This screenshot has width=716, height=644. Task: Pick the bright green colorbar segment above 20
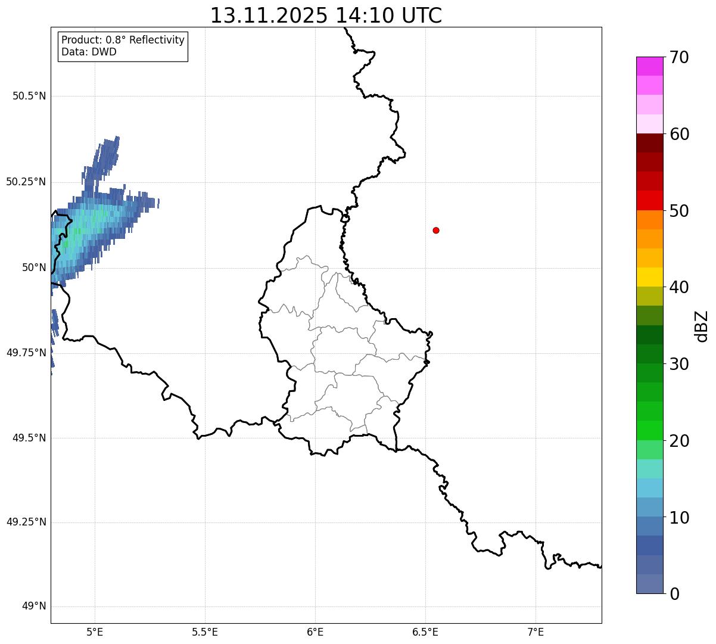pos(649,430)
